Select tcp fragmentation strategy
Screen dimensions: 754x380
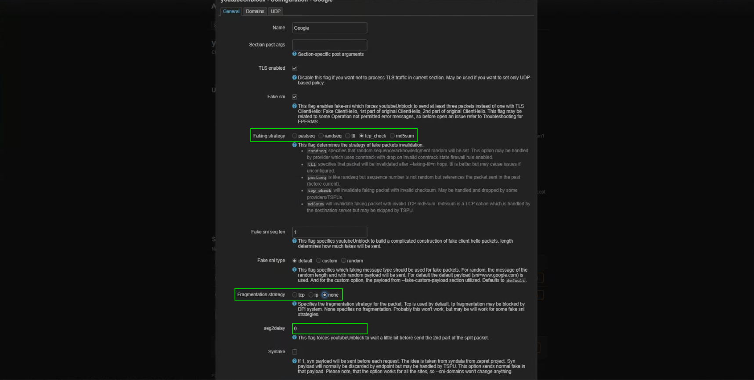point(295,295)
